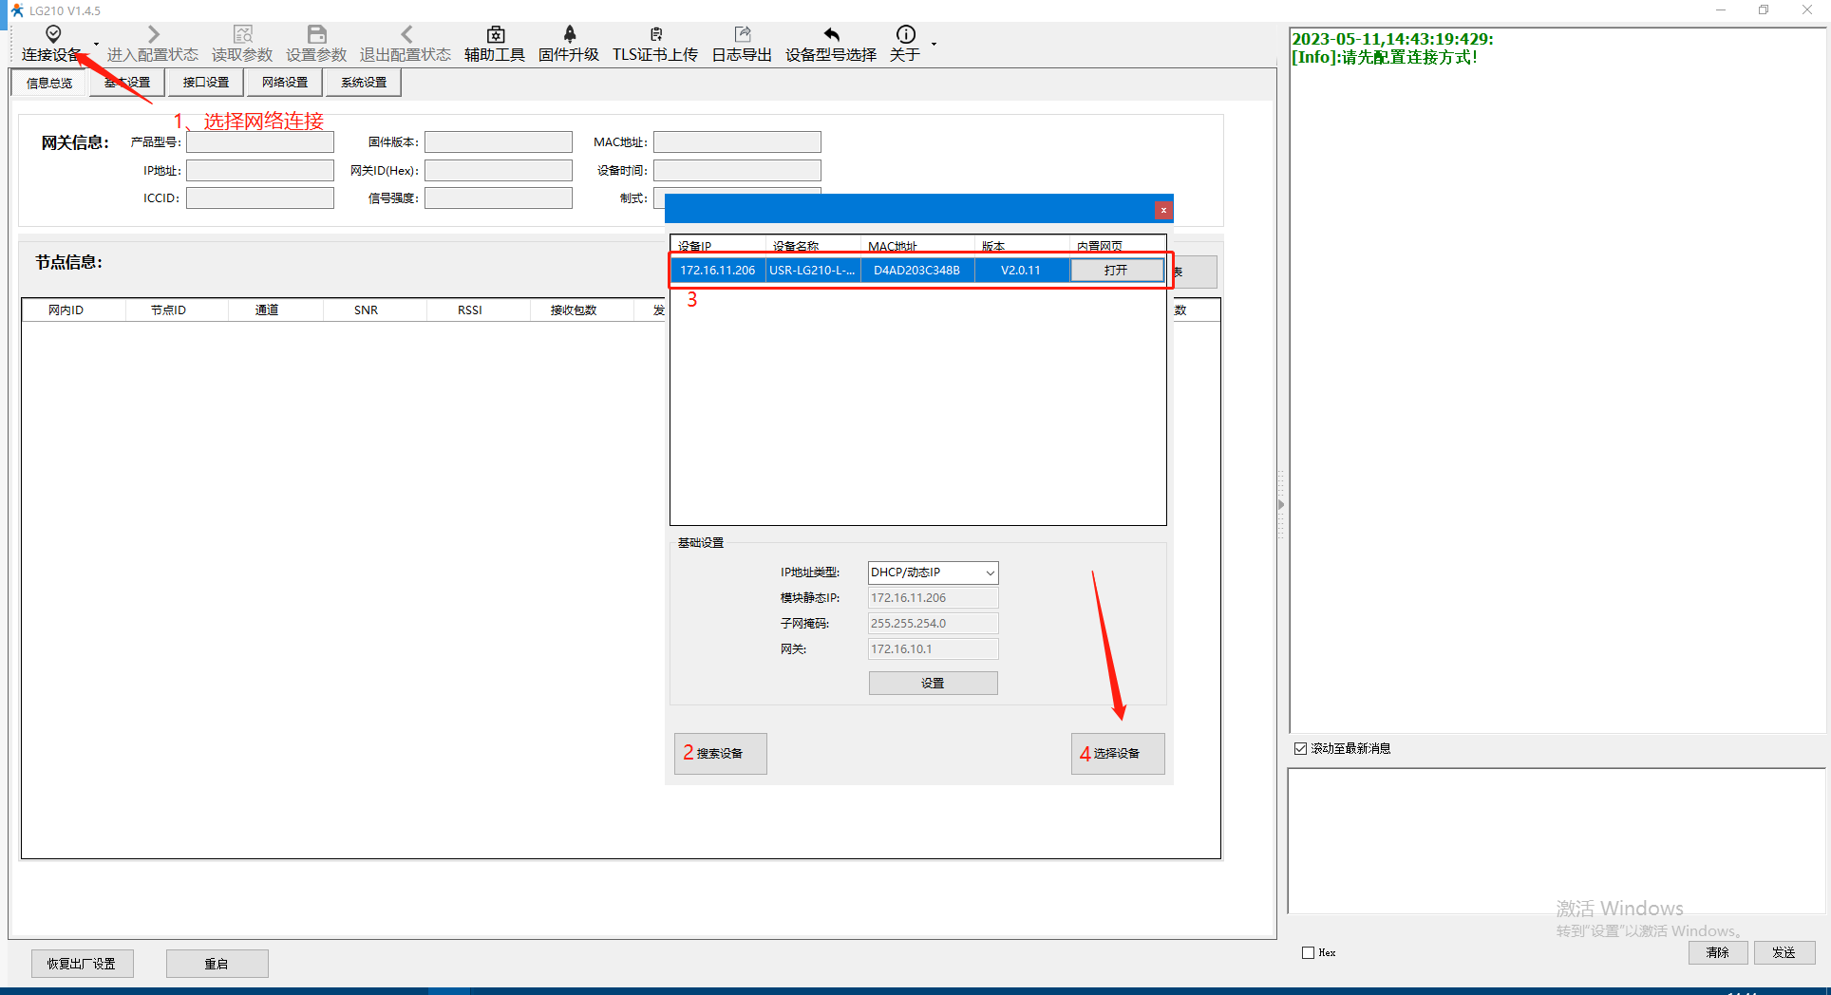
Task: Expand the IP地址类型 dropdown
Action: tap(990, 573)
